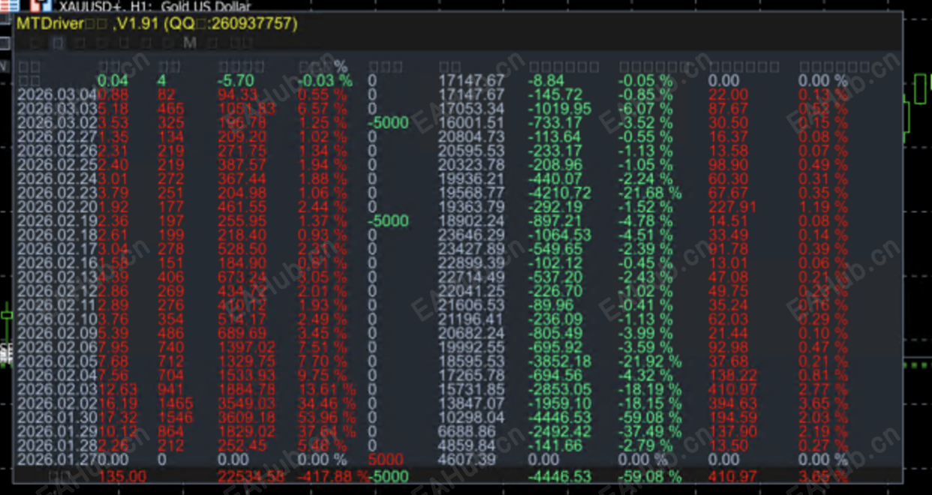This screenshot has width=932, height=495.
Task: Select the M tab in the MTDriver toolbar
Action: (x=189, y=43)
